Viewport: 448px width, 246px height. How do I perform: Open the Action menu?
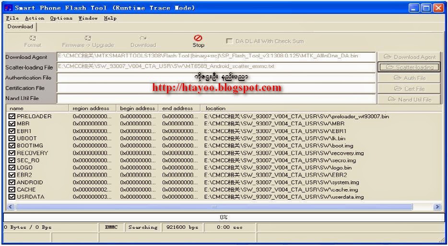35,18
